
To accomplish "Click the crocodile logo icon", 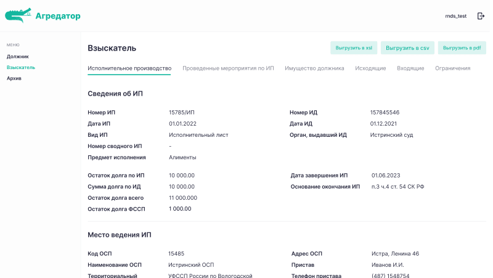I will [x=18, y=15].
